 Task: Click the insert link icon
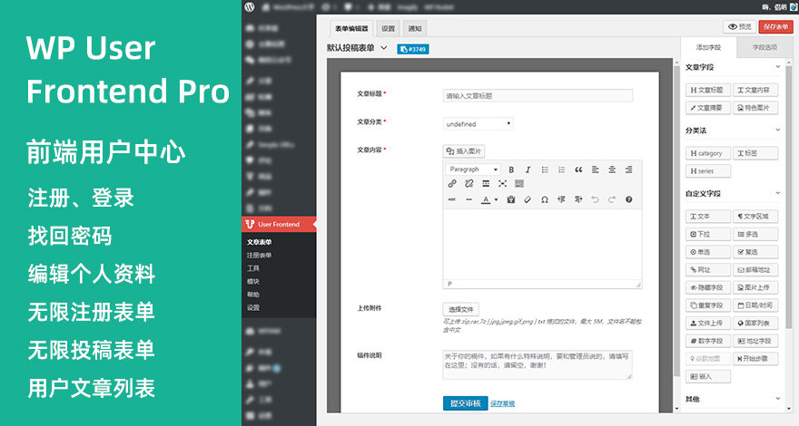coord(452,184)
